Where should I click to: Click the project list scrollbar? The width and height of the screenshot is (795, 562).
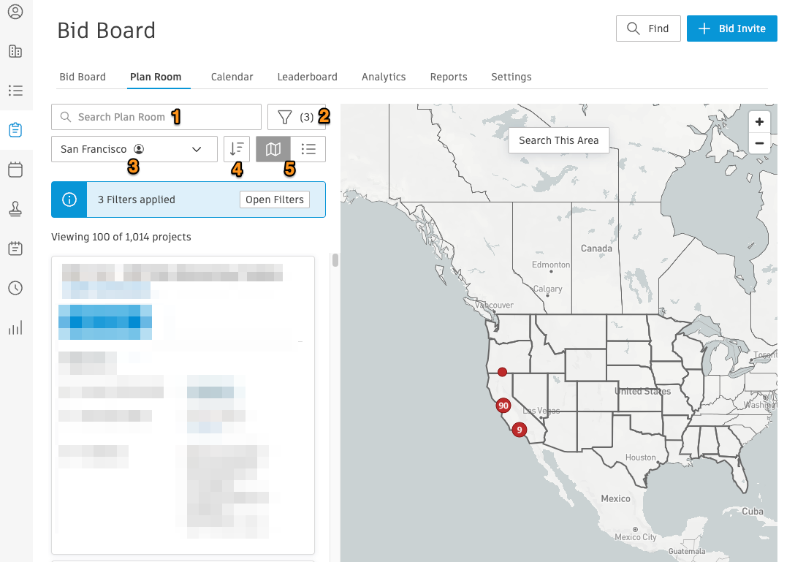coord(335,261)
